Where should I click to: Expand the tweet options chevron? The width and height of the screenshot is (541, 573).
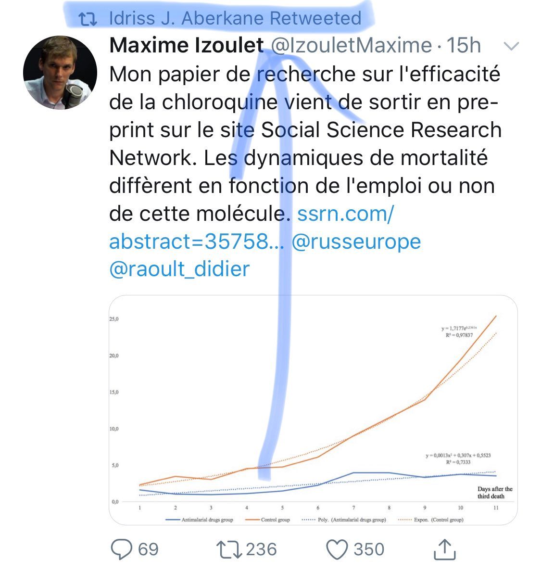(x=511, y=46)
